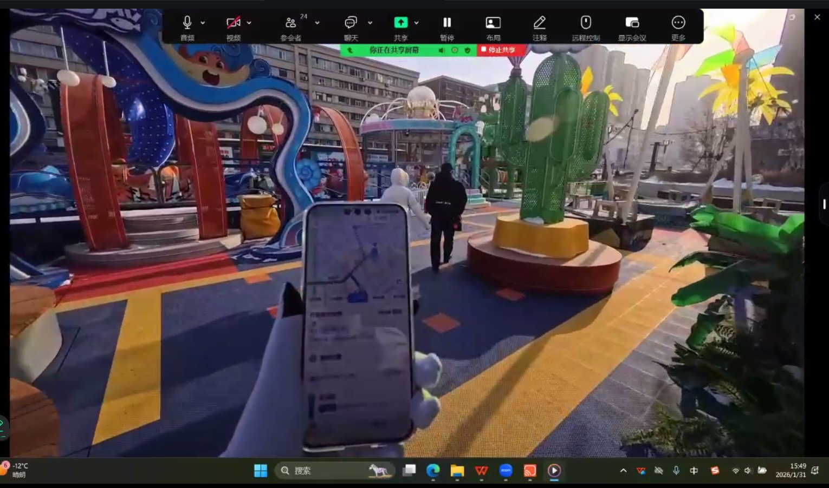
Task: Expand the chat options arrow
Action: (x=370, y=23)
